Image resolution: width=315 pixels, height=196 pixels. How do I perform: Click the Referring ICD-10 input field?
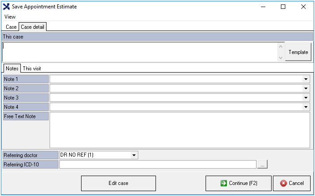pyautogui.click(x=157, y=165)
